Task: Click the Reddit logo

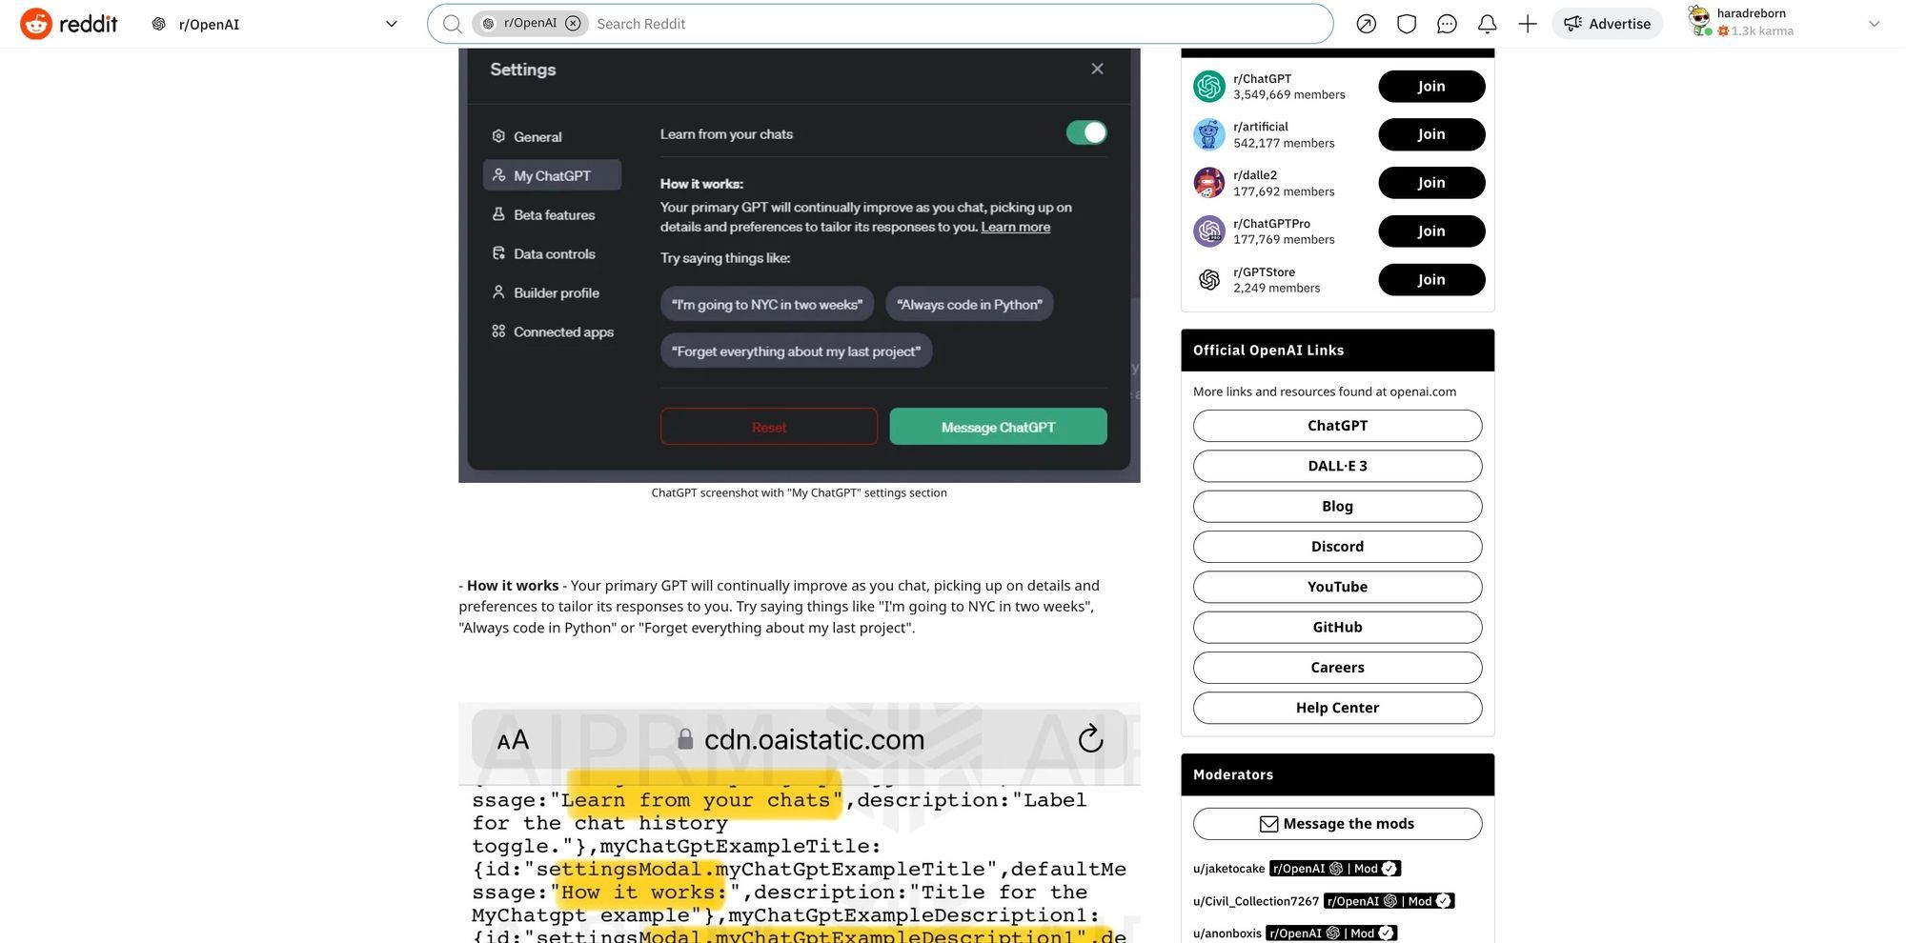Action: point(67,23)
